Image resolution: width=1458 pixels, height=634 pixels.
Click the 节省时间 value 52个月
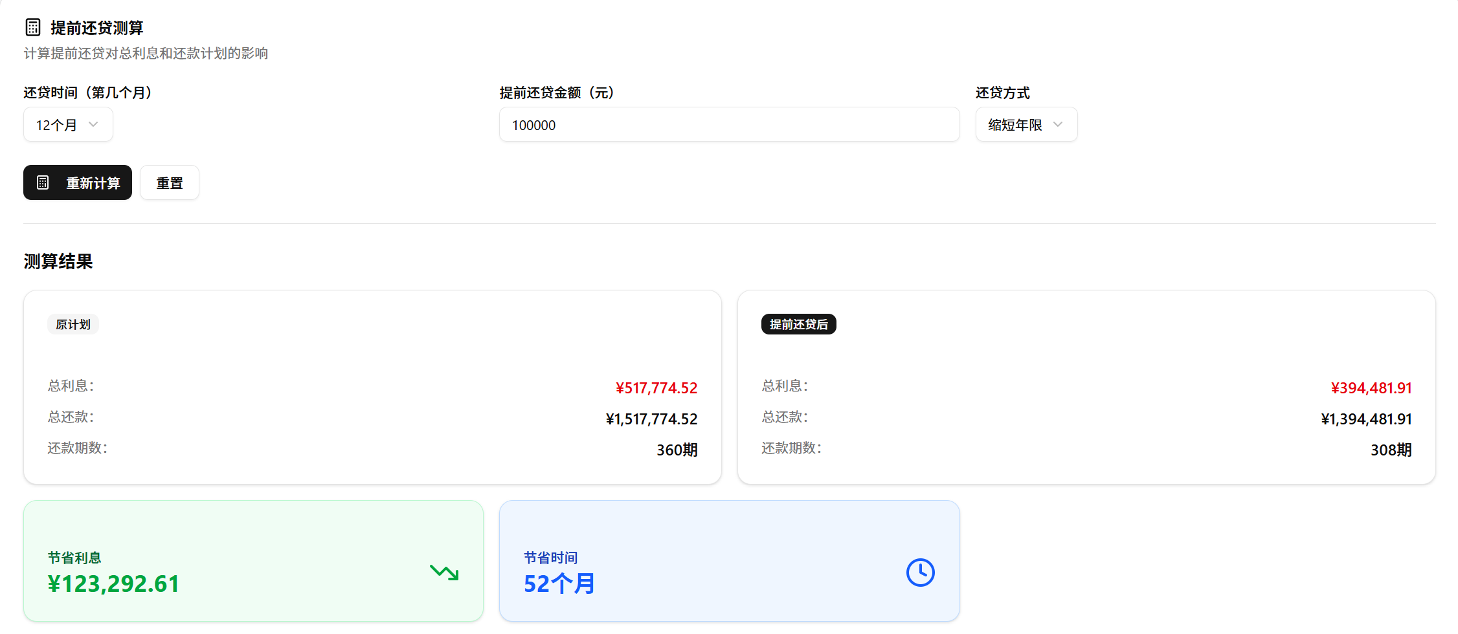(x=559, y=584)
